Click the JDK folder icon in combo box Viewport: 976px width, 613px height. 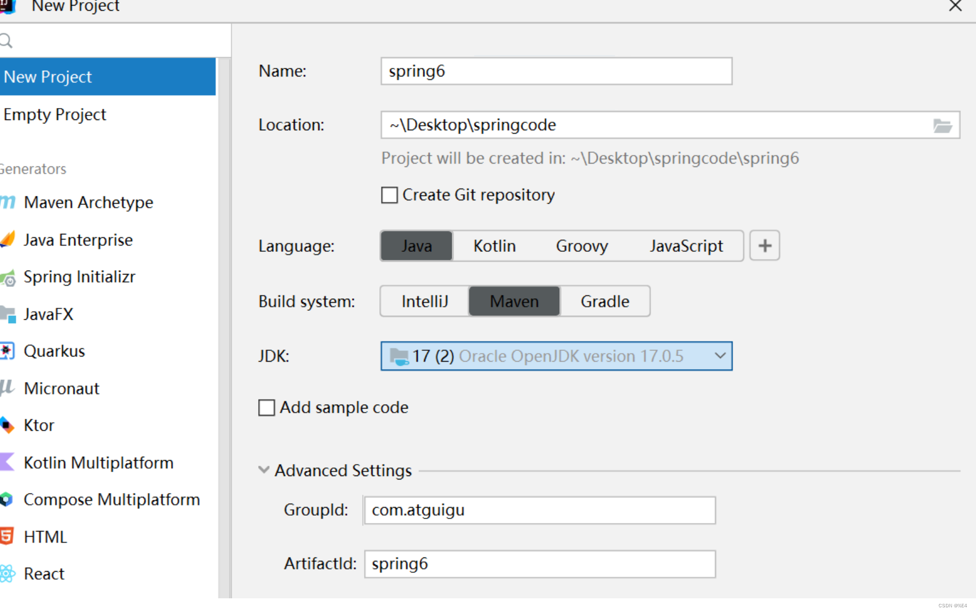(400, 357)
